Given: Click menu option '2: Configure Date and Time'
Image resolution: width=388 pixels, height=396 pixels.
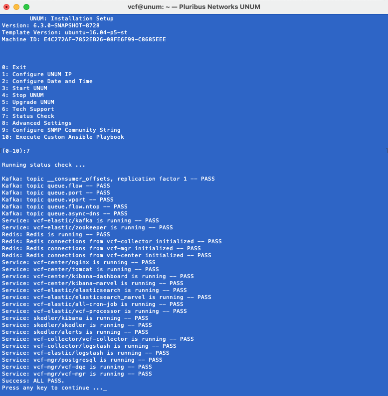Looking at the screenshot, I should tap(47, 81).
